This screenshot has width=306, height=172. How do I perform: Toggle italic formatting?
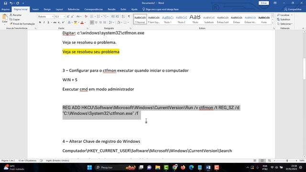pyautogui.click(x=44, y=22)
